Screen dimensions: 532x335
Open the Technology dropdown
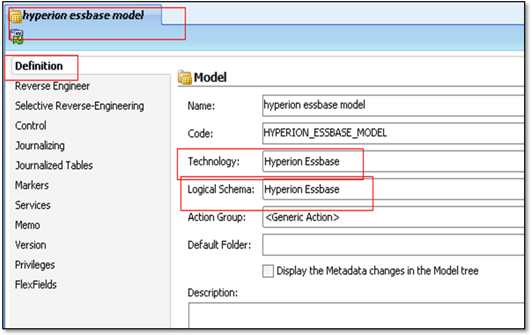394,161
